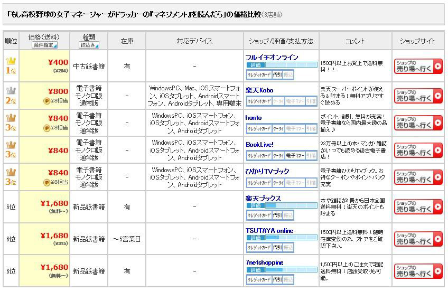The image size is (448, 291).
Task: Click the ¥1,680 price for TSUTAYA online
Action: [54, 236]
